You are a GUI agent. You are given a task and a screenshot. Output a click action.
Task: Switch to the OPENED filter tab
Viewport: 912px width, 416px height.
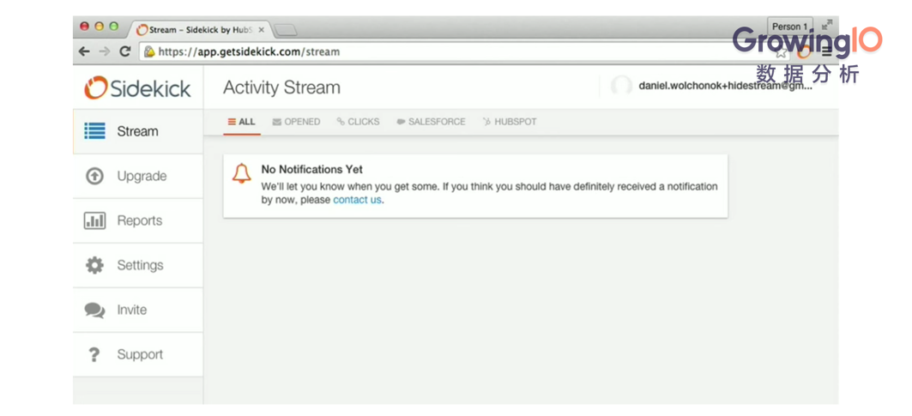[x=296, y=122]
